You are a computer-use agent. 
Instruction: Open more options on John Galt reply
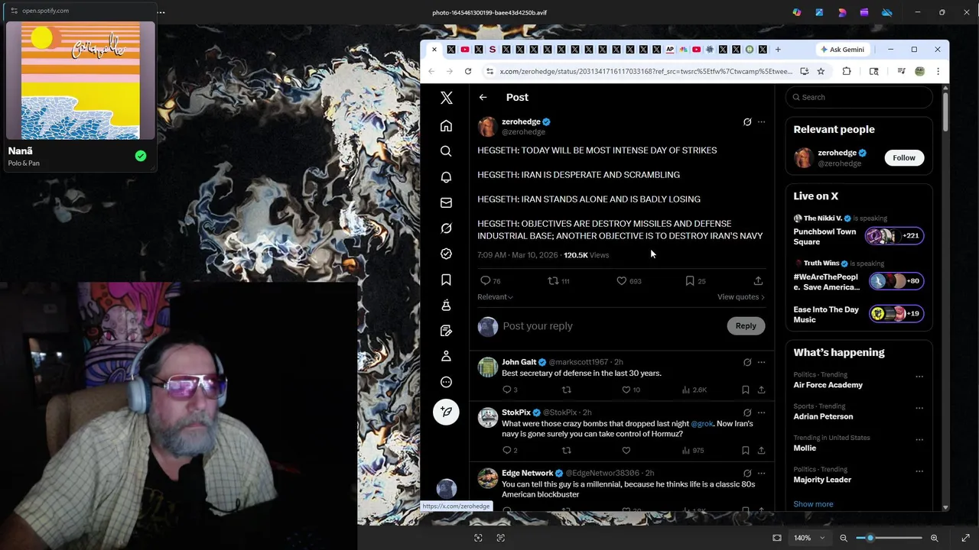(x=761, y=362)
